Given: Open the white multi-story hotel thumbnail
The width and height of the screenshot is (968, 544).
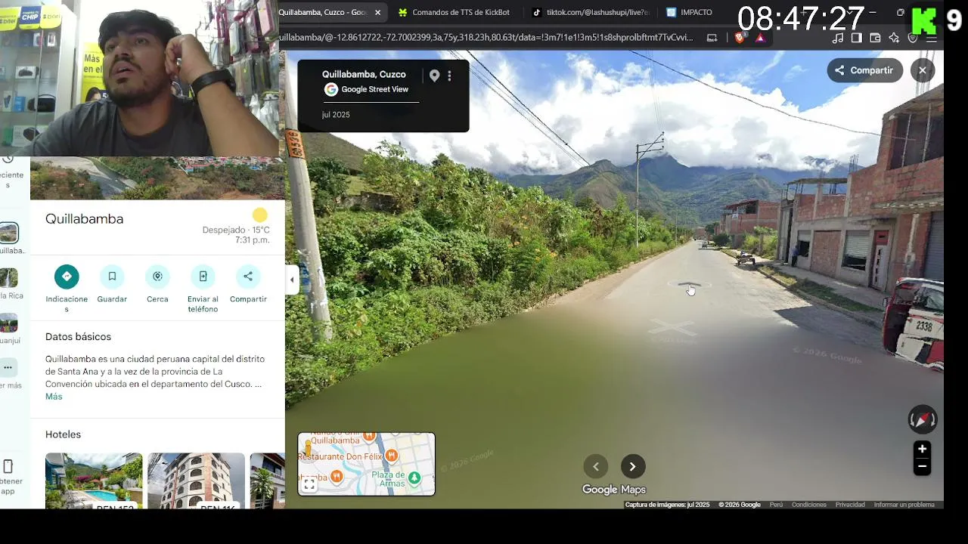Looking at the screenshot, I should tap(197, 481).
